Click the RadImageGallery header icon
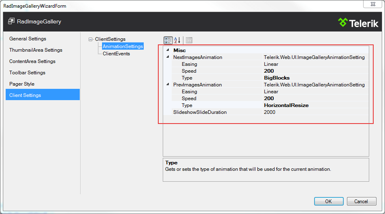Image resolution: width=385 pixels, height=214 pixels. point(11,21)
